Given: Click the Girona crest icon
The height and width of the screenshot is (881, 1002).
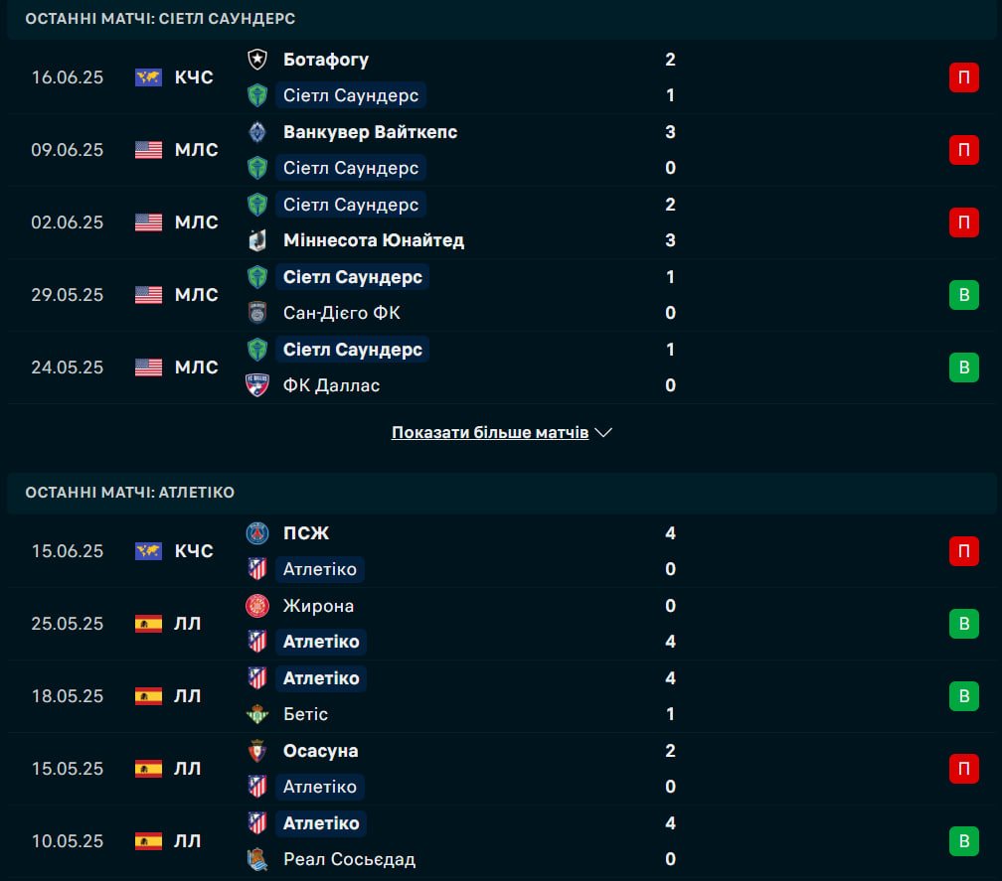Looking at the screenshot, I should (x=257, y=606).
